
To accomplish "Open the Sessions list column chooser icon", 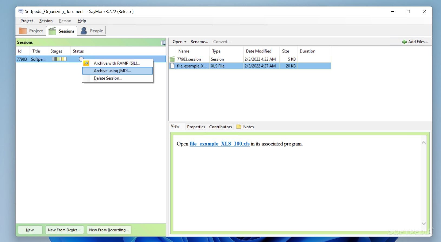I will tap(163, 42).
